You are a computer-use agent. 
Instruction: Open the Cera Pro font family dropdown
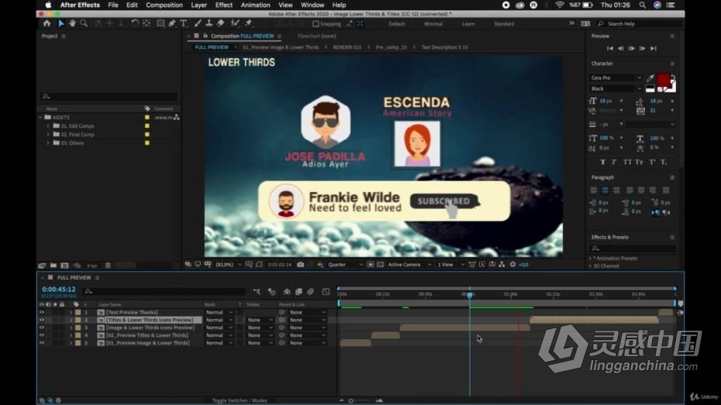coord(616,77)
